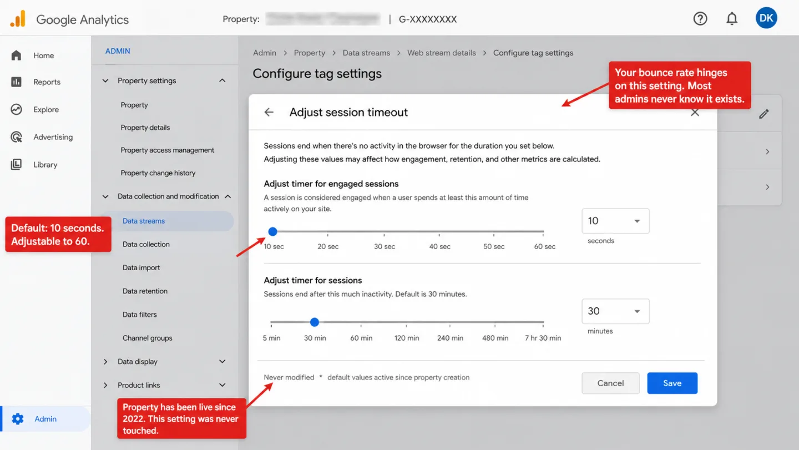Collapse Property settings with right-side arrow
This screenshot has width=799, height=450.
(x=222, y=81)
